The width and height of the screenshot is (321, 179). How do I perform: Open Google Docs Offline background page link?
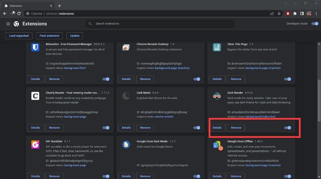pos(263,165)
